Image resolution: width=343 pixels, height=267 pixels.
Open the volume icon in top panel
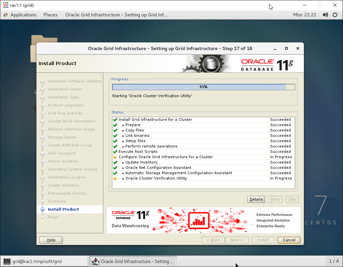point(325,15)
